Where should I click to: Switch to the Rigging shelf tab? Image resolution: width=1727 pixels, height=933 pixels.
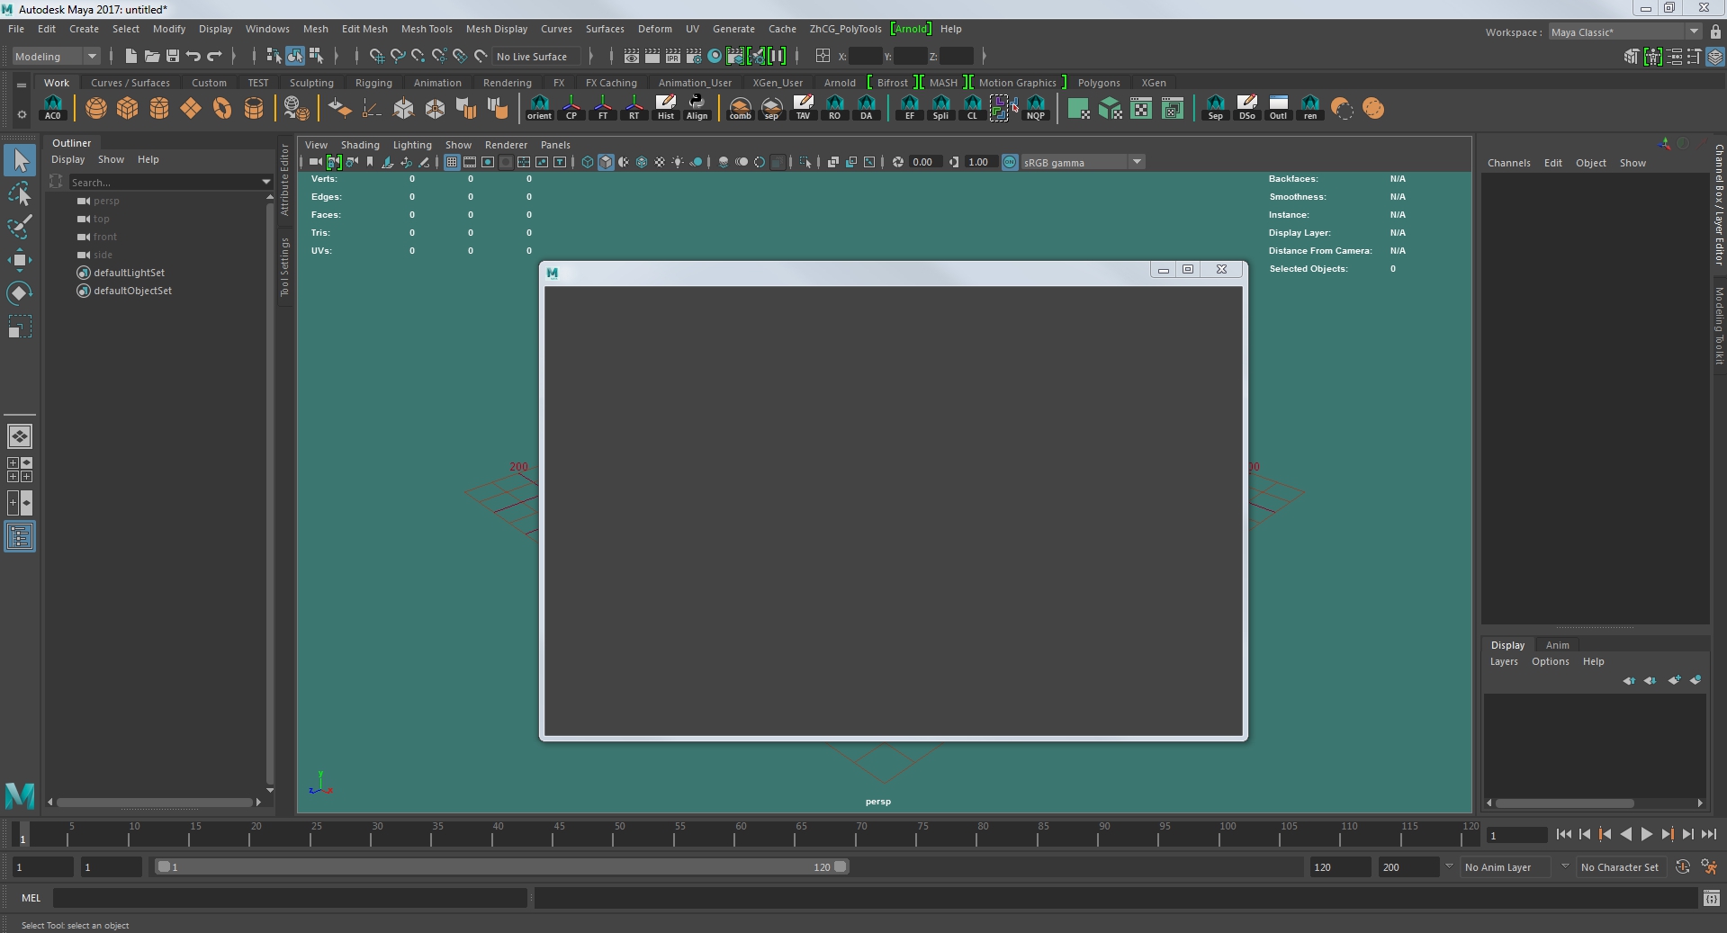(373, 83)
